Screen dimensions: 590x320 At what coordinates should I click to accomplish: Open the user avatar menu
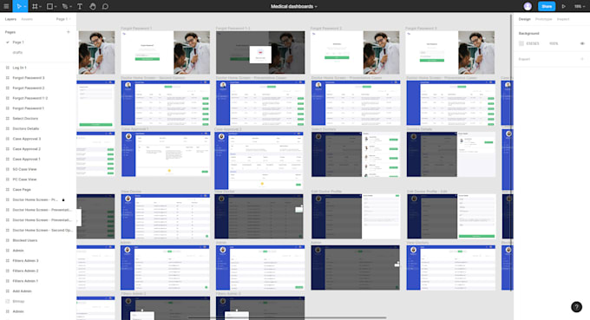click(x=528, y=6)
